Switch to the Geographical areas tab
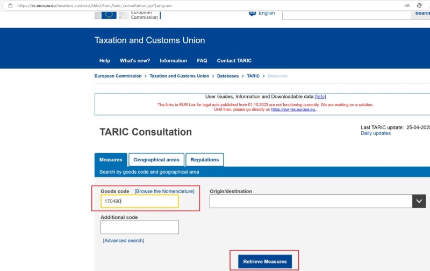The height and width of the screenshot is (271, 430). pyautogui.click(x=156, y=160)
